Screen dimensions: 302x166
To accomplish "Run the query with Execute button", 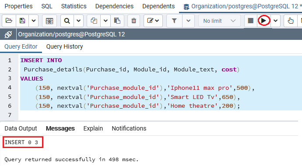I will tap(264, 21).
